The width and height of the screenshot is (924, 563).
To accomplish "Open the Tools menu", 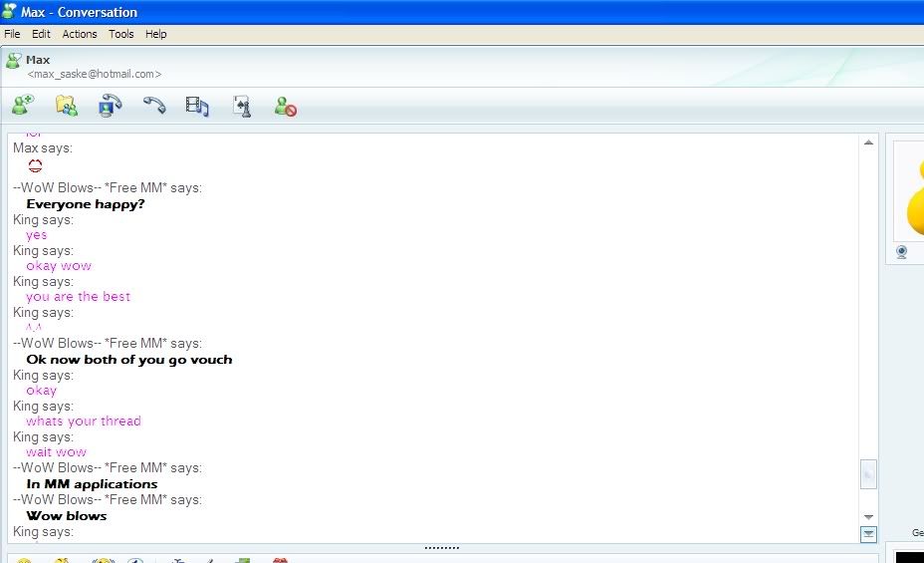I will (x=121, y=34).
